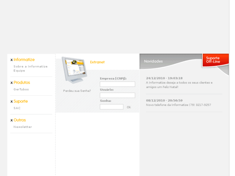Open the Feliz Natal news message
Image resolution: width=235 pixels, height=176 pixels.
point(179,85)
